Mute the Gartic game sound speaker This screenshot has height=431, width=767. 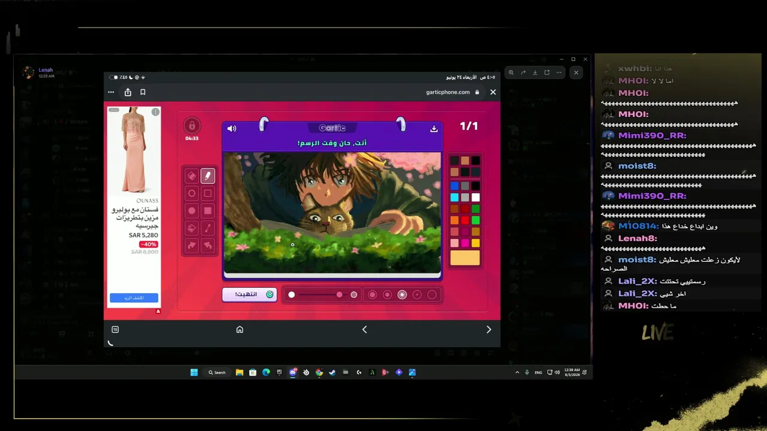232,129
